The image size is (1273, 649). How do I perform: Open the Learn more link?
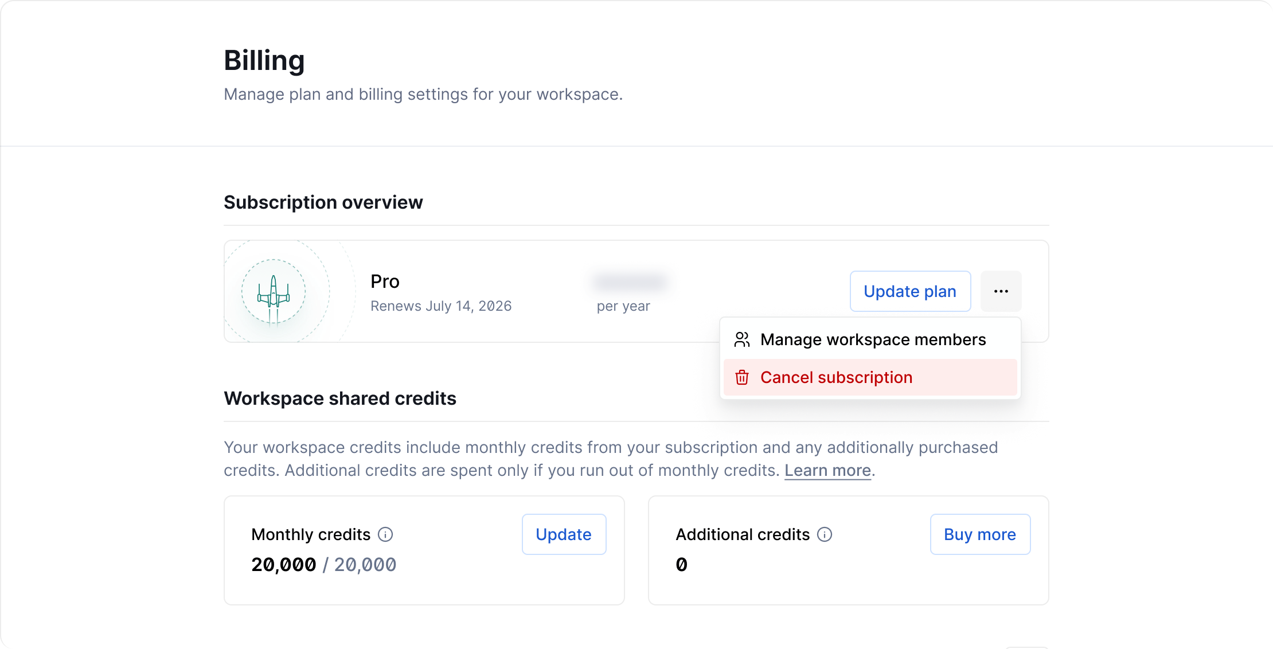tap(827, 470)
